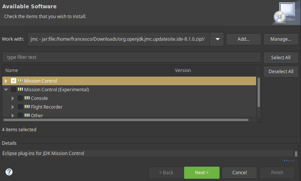Click the Deselect All button
This screenshot has width=301, height=181.
point(281,72)
